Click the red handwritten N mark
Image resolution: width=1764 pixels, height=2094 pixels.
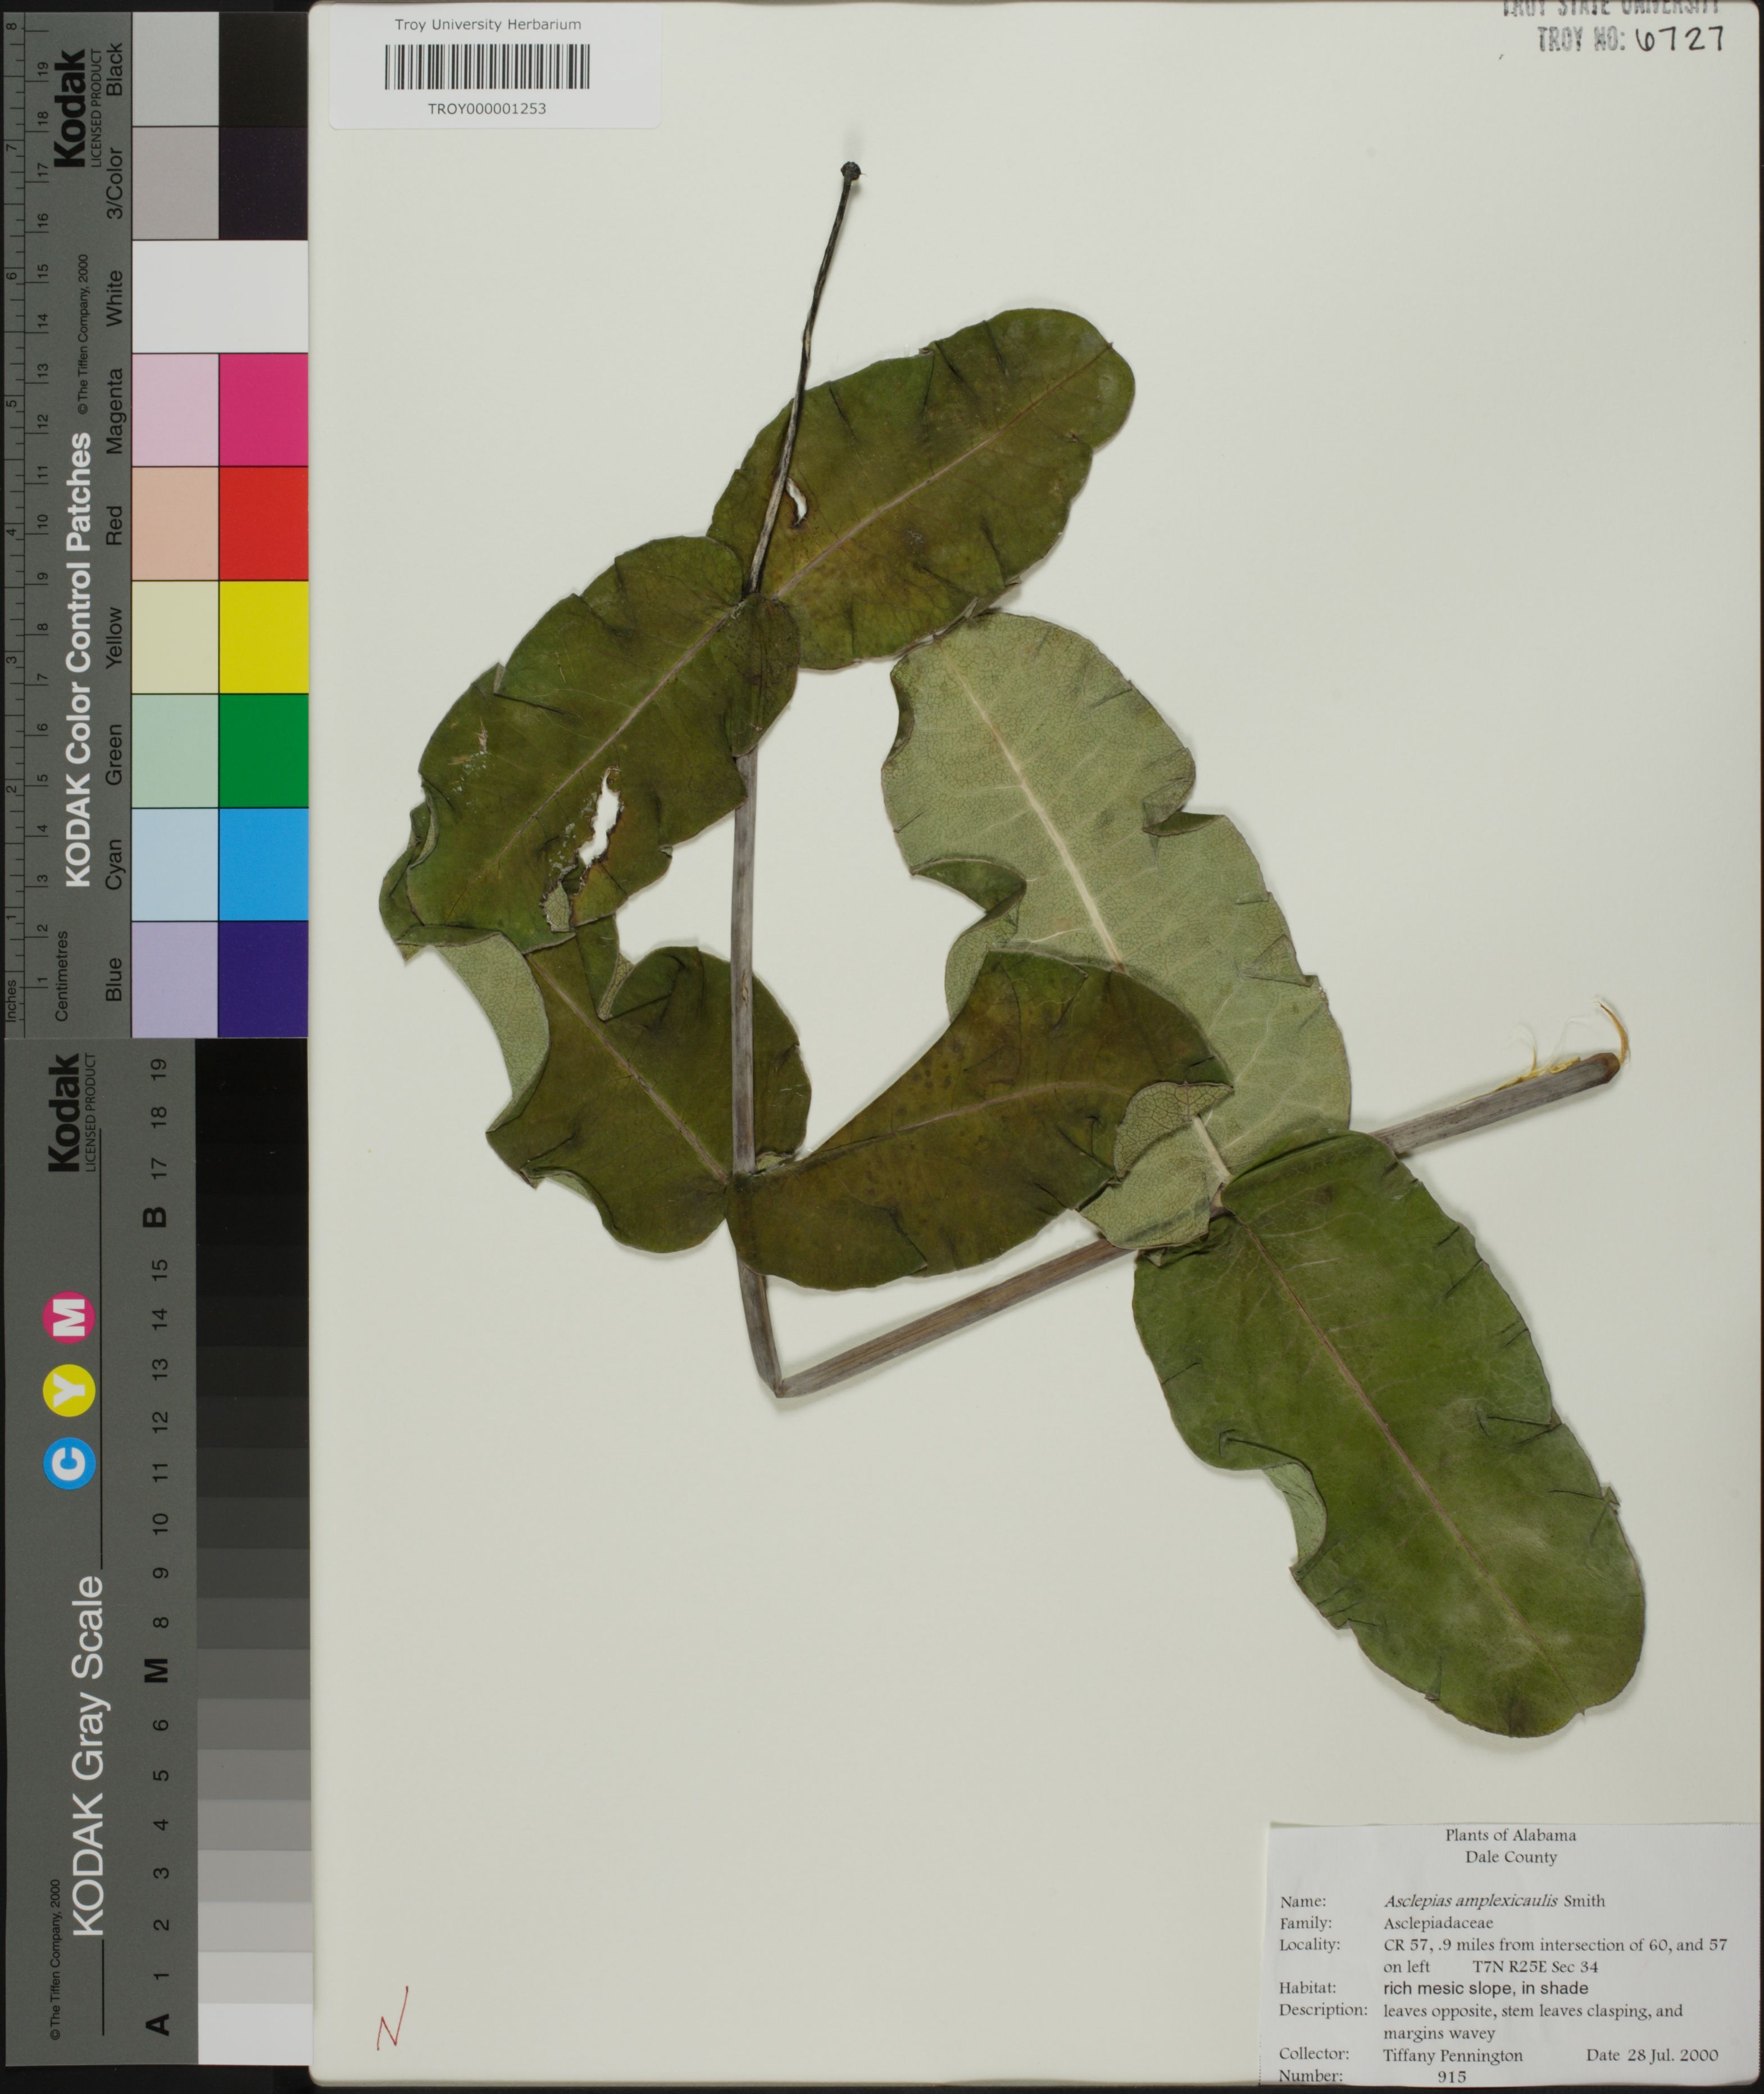click(392, 2018)
